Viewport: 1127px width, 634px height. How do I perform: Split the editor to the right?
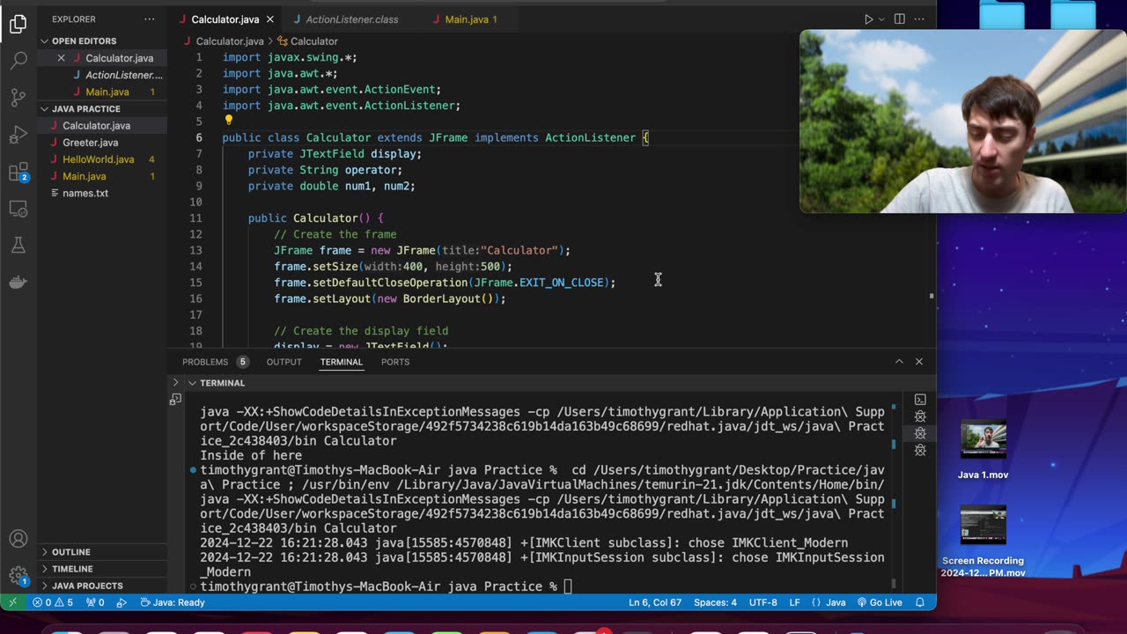click(899, 19)
